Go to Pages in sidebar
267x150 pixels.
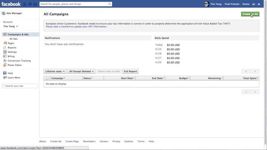tap(11, 43)
